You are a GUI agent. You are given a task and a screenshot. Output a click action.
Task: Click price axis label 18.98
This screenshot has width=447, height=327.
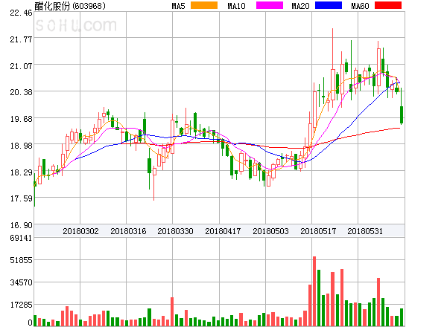[x=21, y=146]
